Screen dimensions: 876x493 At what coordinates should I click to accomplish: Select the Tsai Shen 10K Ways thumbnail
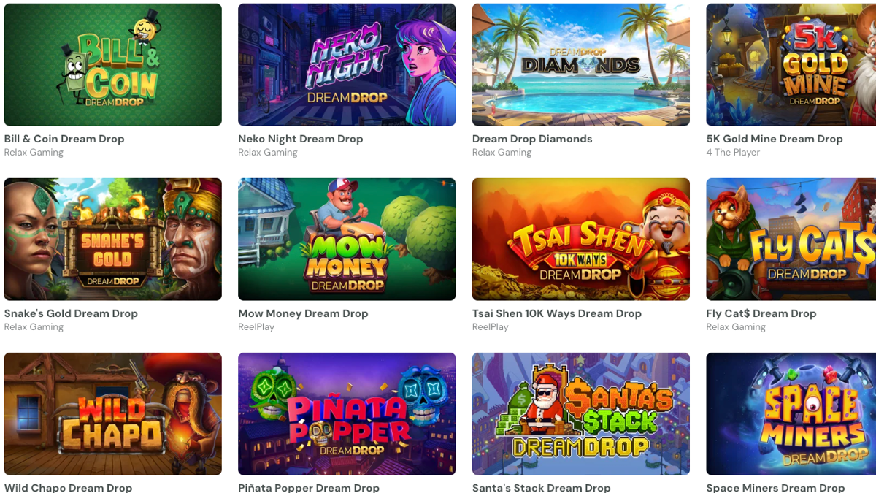click(x=581, y=240)
